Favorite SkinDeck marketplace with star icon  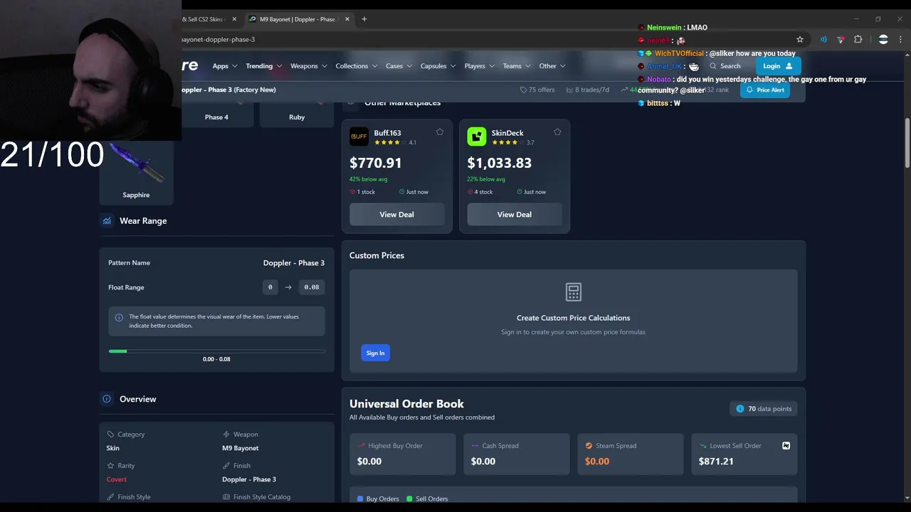pos(557,132)
